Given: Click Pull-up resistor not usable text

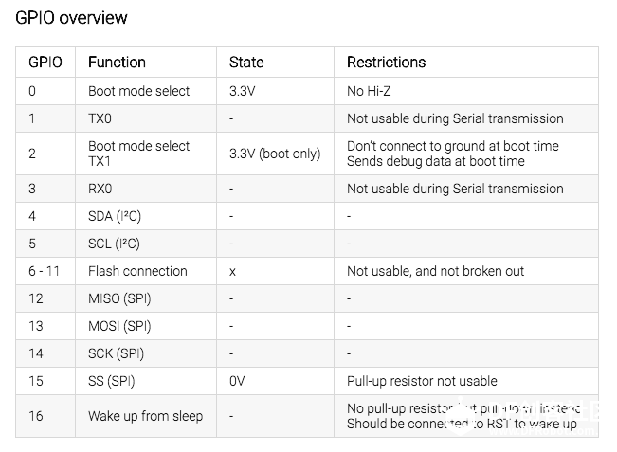Looking at the screenshot, I should pos(422,381).
